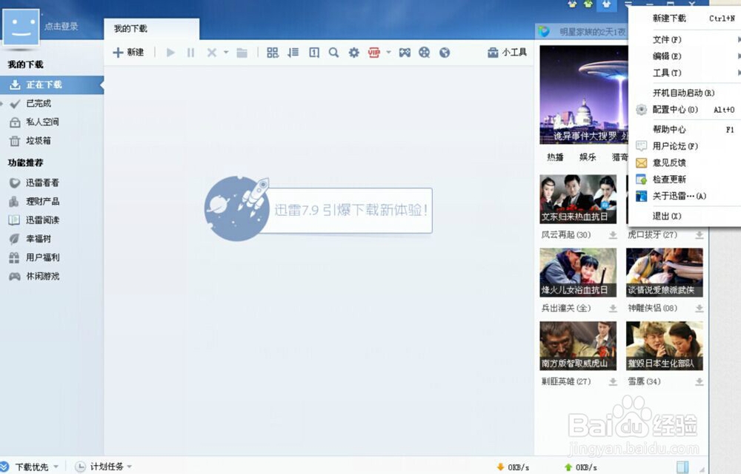The height and width of the screenshot is (474, 741).
Task: Choose 退出(X) to exit Thunder
Action: 685,216
